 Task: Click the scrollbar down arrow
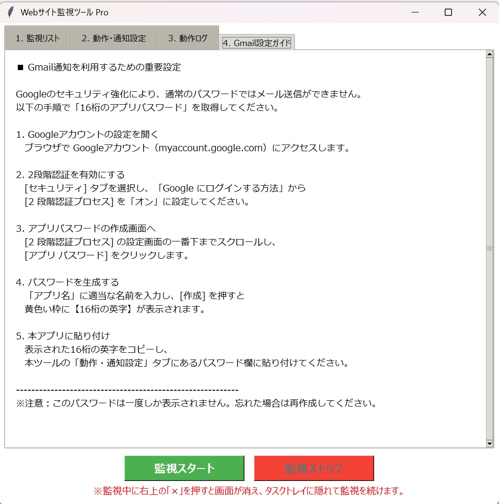(x=490, y=444)
